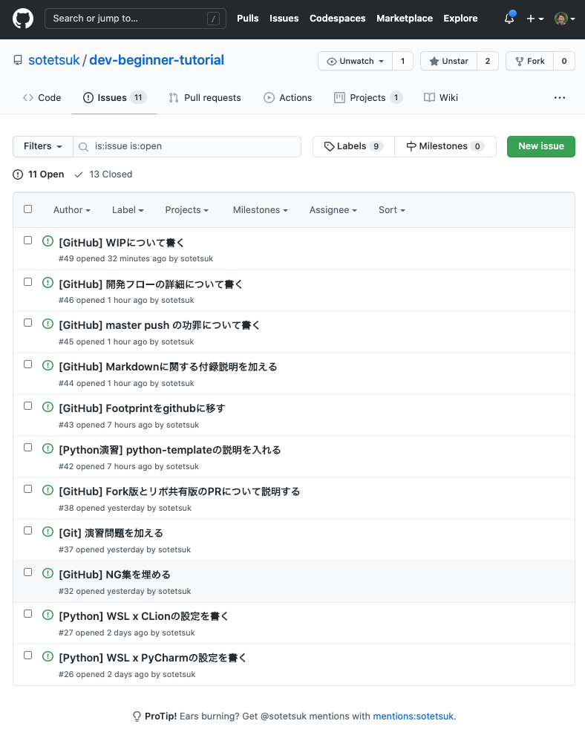Open the Filters dropdown
This screenshot has width=585, height=735.
pyautogui.click(x=42, y=146)
